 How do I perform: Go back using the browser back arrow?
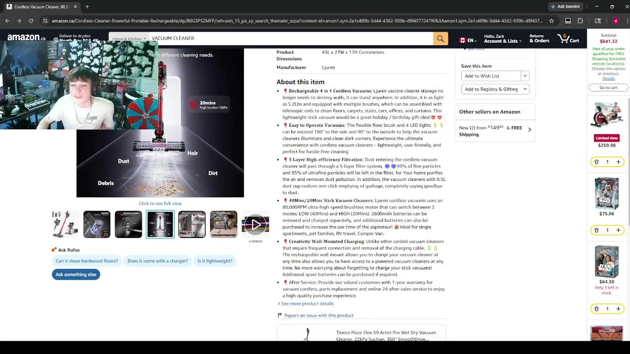(7, 21)
